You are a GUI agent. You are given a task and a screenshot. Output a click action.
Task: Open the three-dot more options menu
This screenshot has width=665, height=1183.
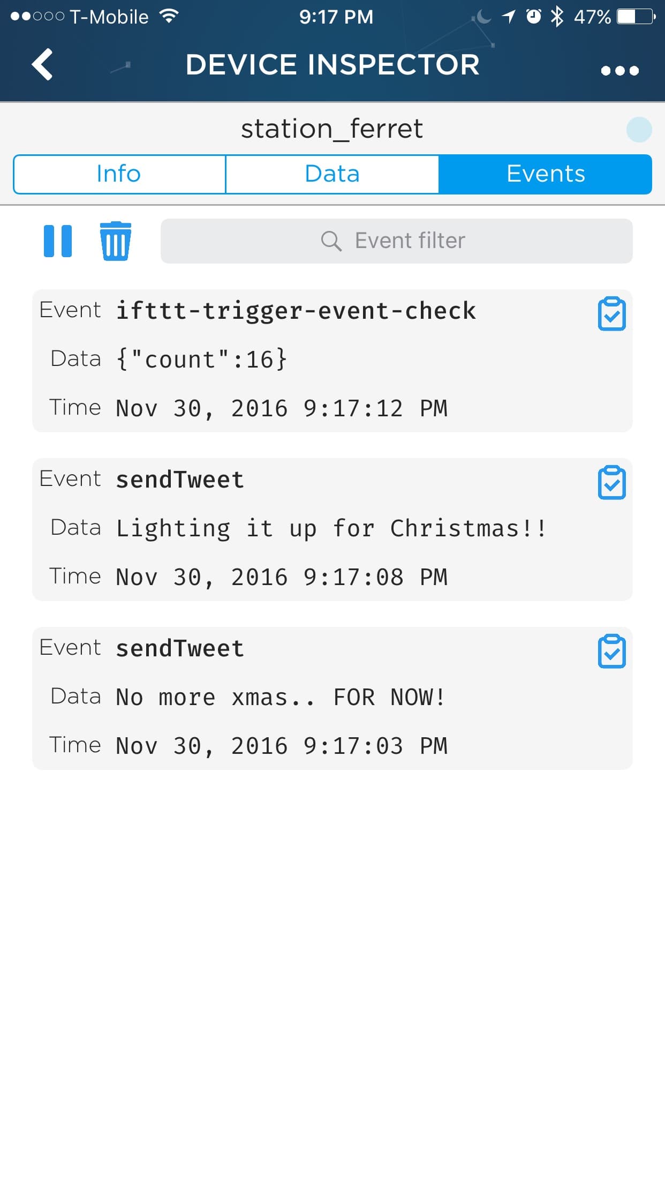pos(619,70)
